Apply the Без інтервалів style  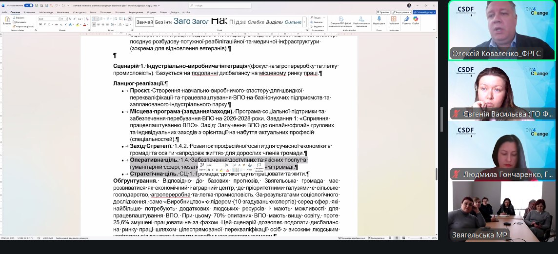click(x=163, y=22)
